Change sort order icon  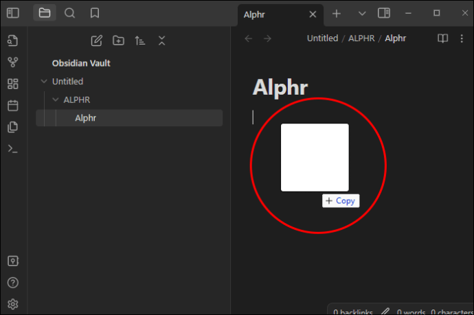(x=140, y=40)
